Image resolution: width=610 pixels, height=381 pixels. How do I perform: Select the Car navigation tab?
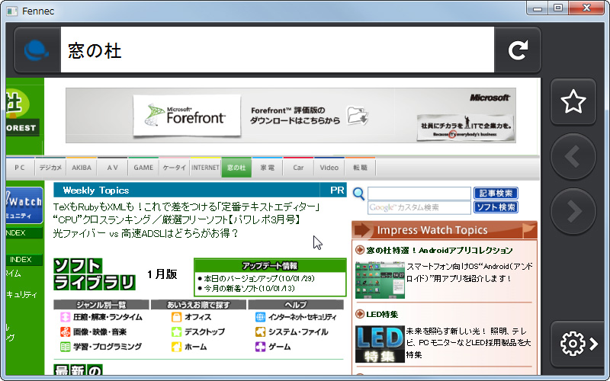click(298, 168)
